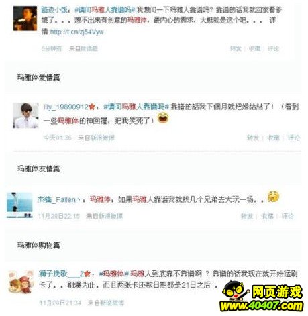Open 杰锋_Fallen avatar picture
308x316 pixels.
pyautogui.click(x=19, y=205)
